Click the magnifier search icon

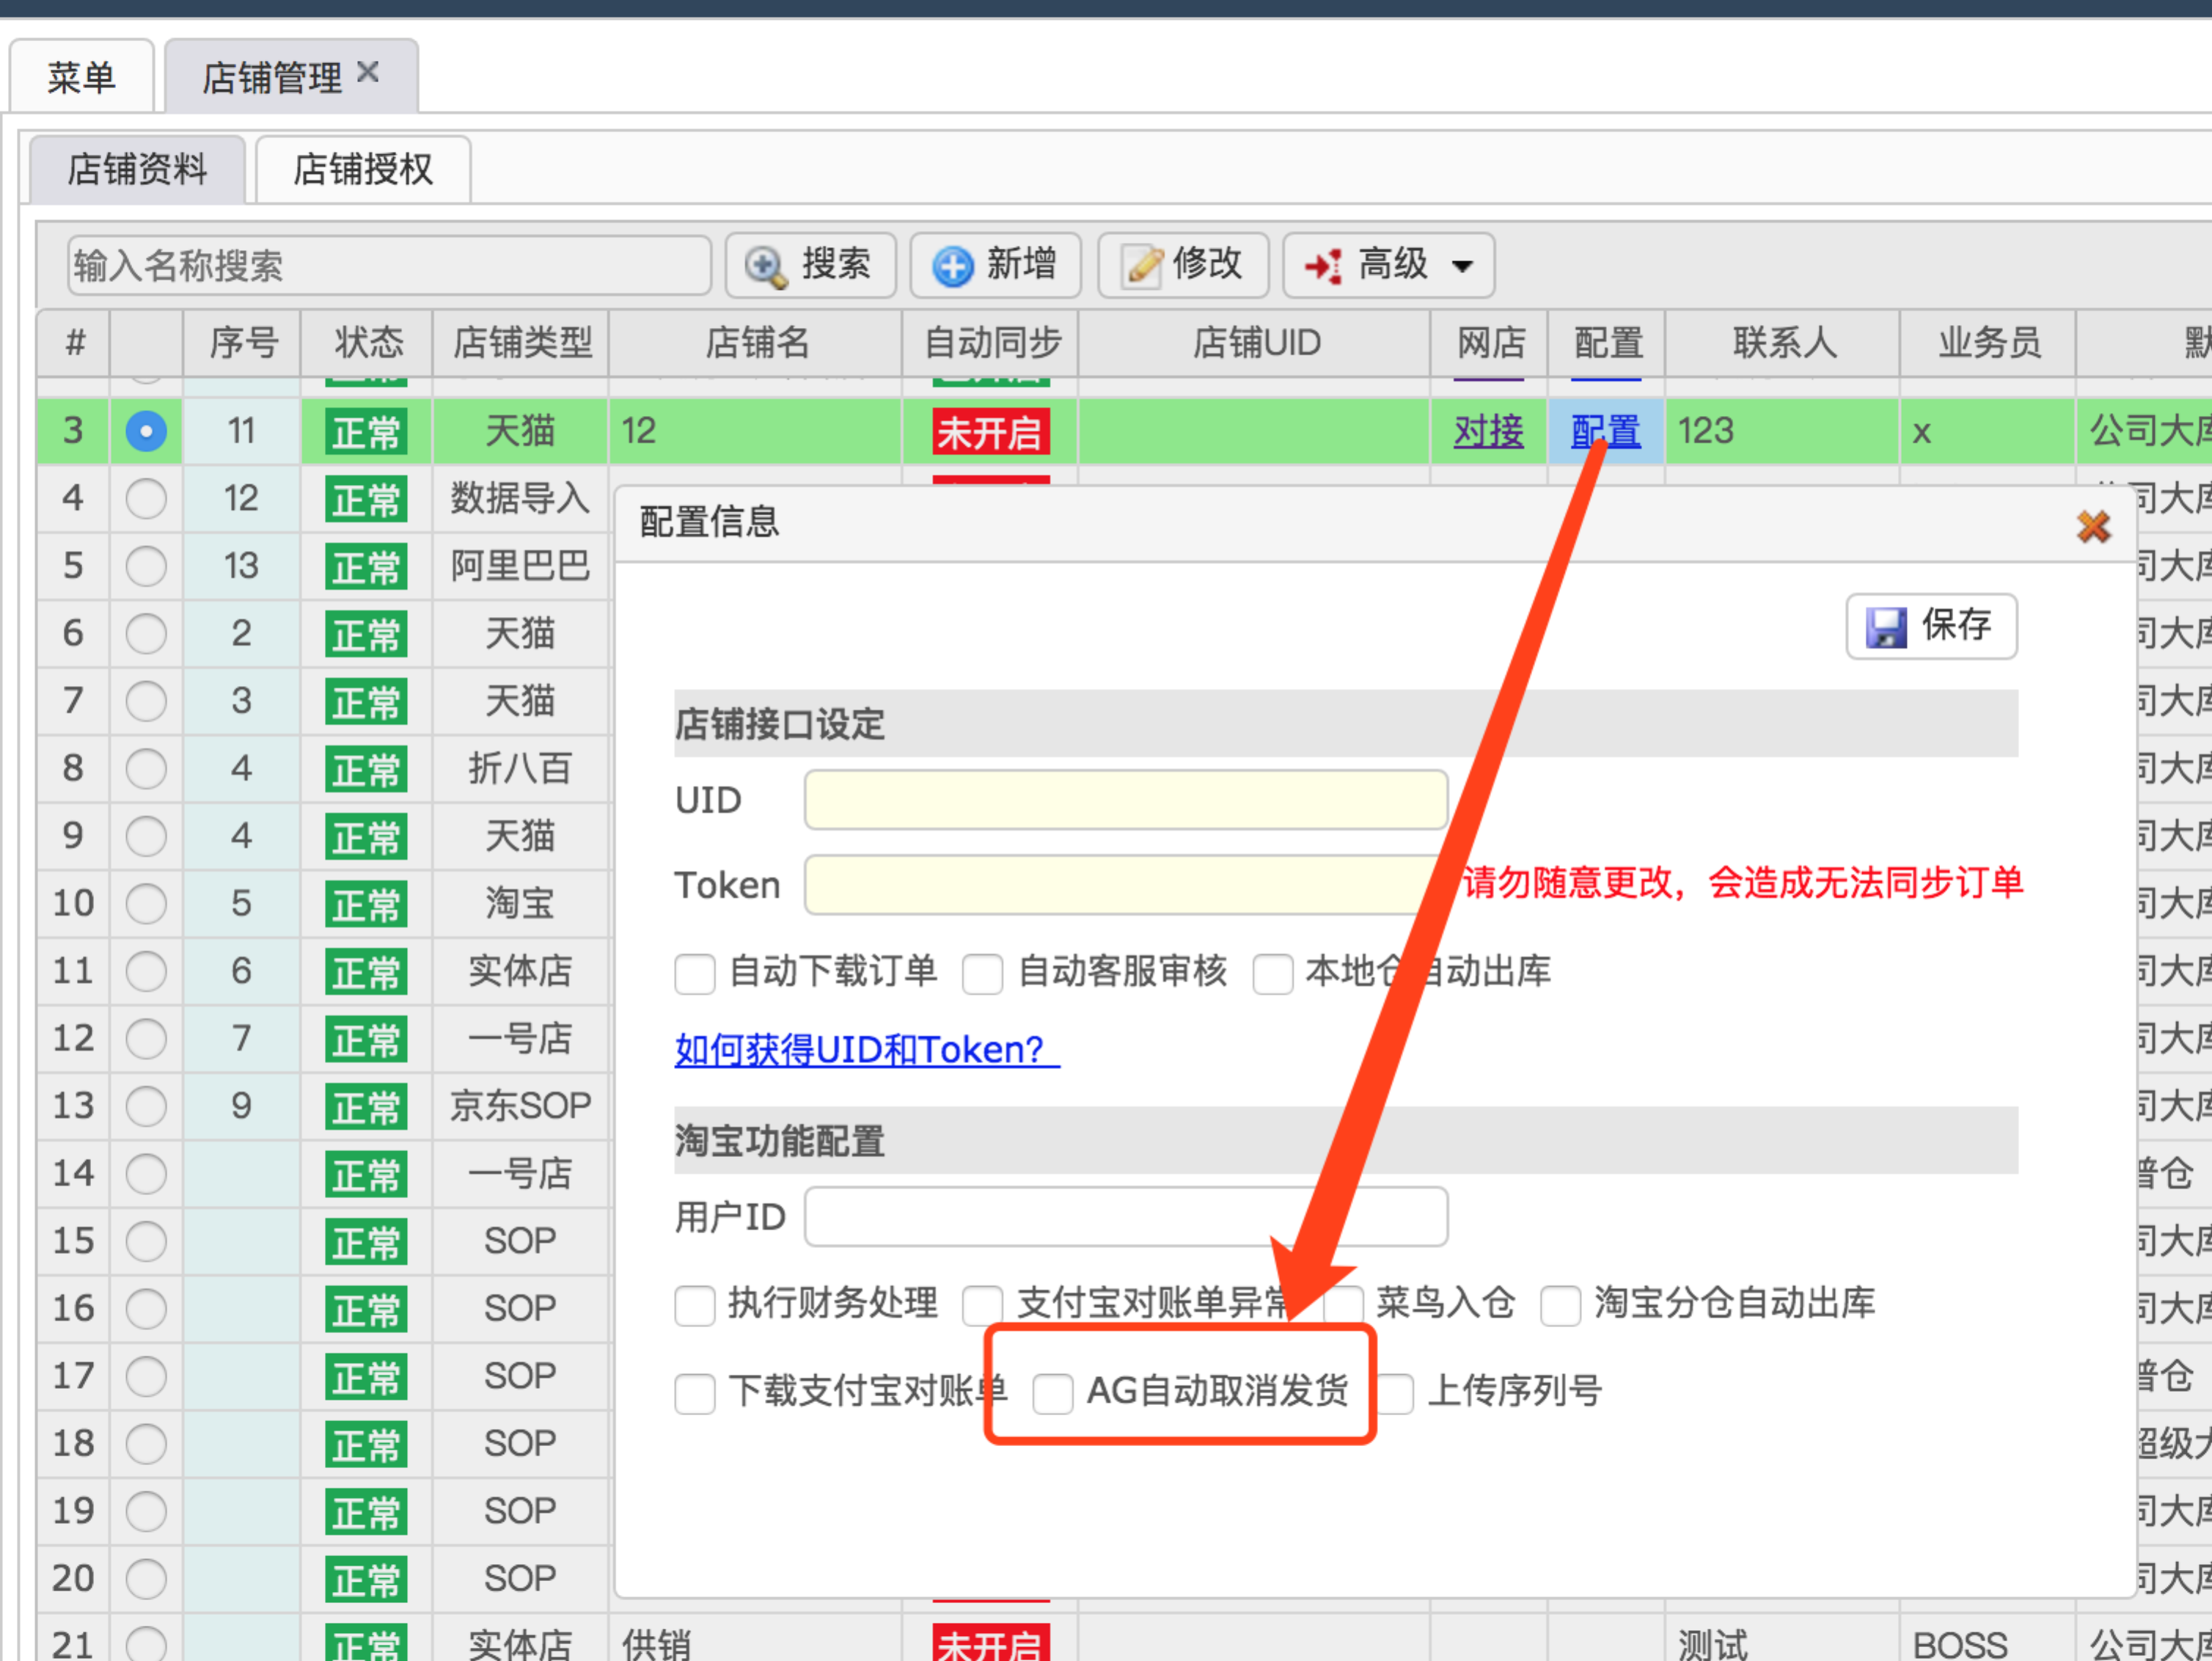[x=766, y=266]
